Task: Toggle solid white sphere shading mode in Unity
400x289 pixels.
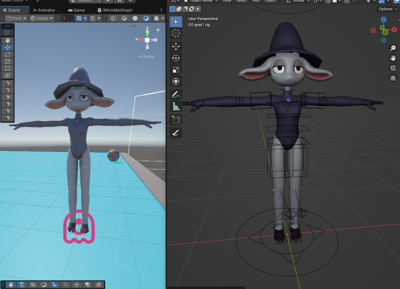Action: 135,18
